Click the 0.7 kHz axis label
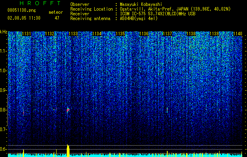The image size is (247, 157). [4, 130]
